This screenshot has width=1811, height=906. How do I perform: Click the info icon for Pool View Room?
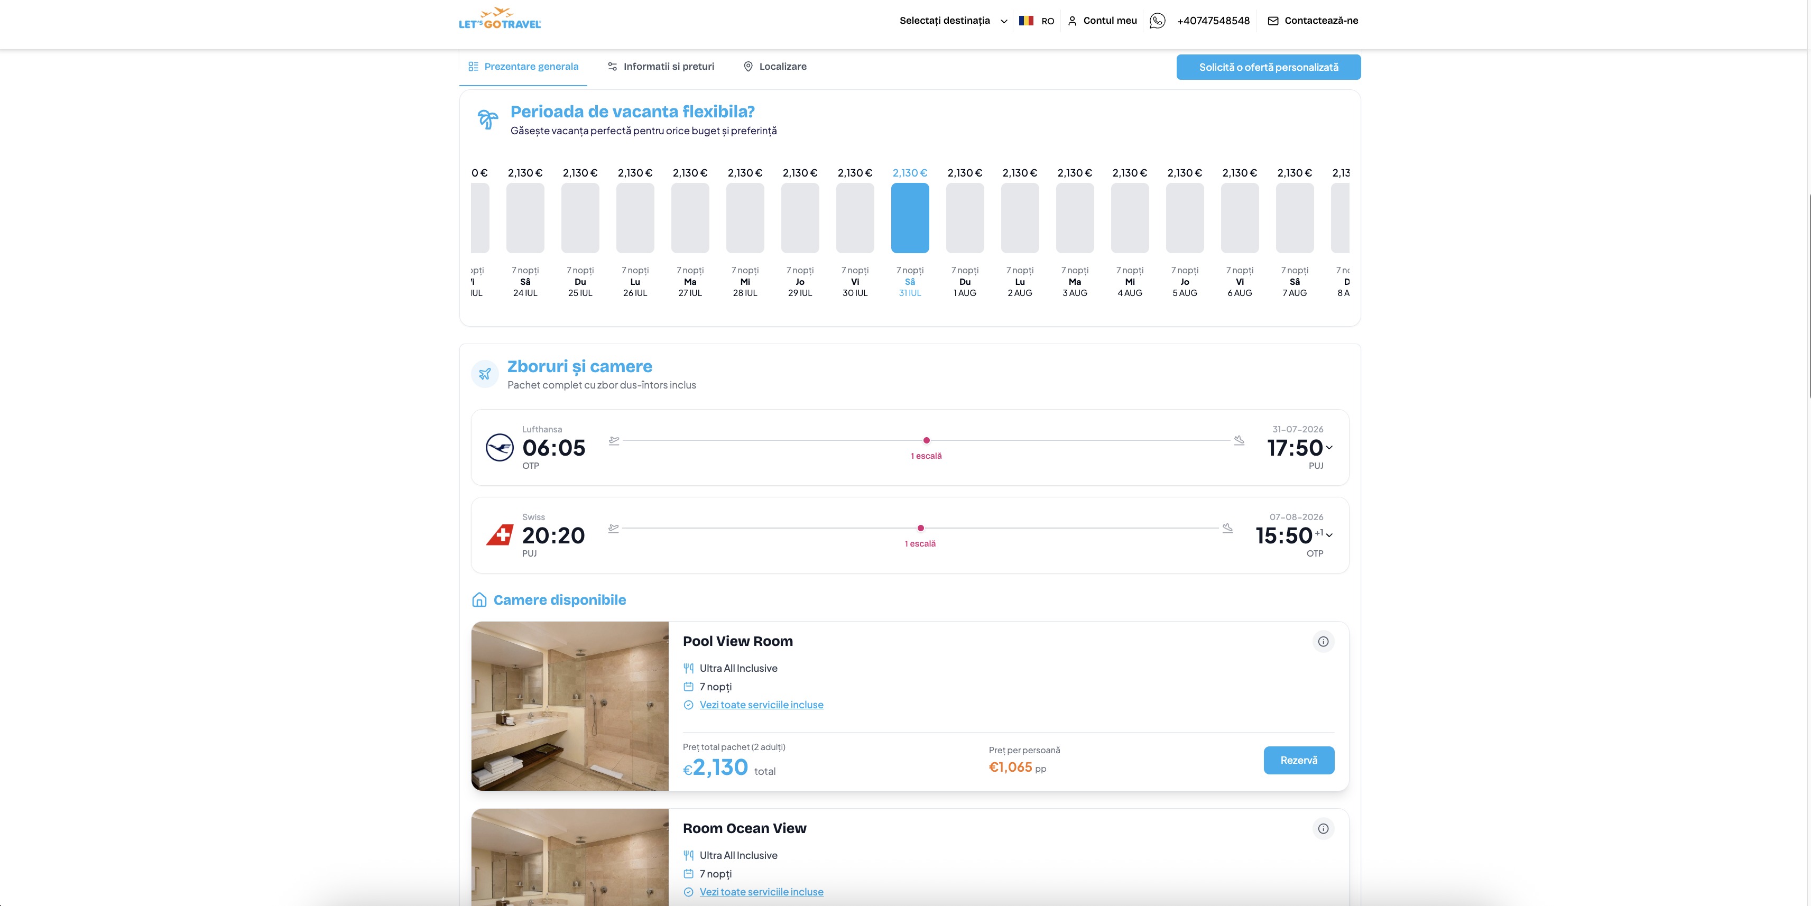pos(1323,641)
